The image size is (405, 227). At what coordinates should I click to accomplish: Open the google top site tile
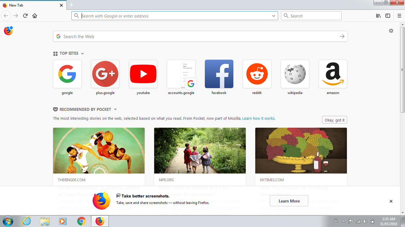coord(67,74)
